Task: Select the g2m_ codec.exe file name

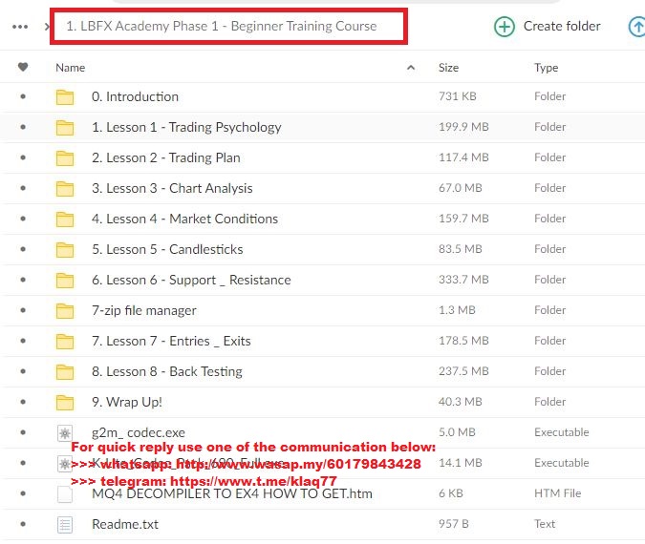Action: (x=139, y=432)
